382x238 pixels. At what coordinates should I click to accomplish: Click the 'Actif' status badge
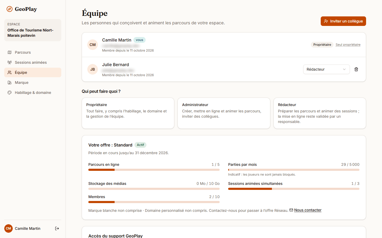140,145
